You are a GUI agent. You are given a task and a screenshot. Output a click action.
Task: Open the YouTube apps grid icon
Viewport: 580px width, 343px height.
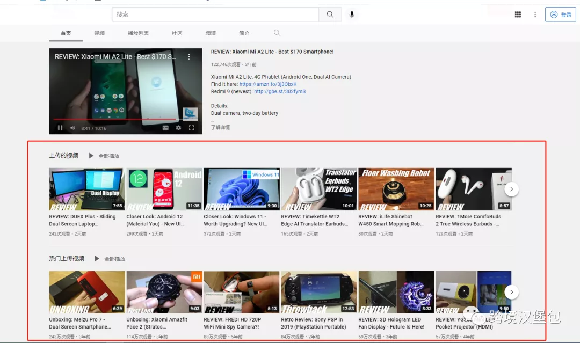(518, 14)
